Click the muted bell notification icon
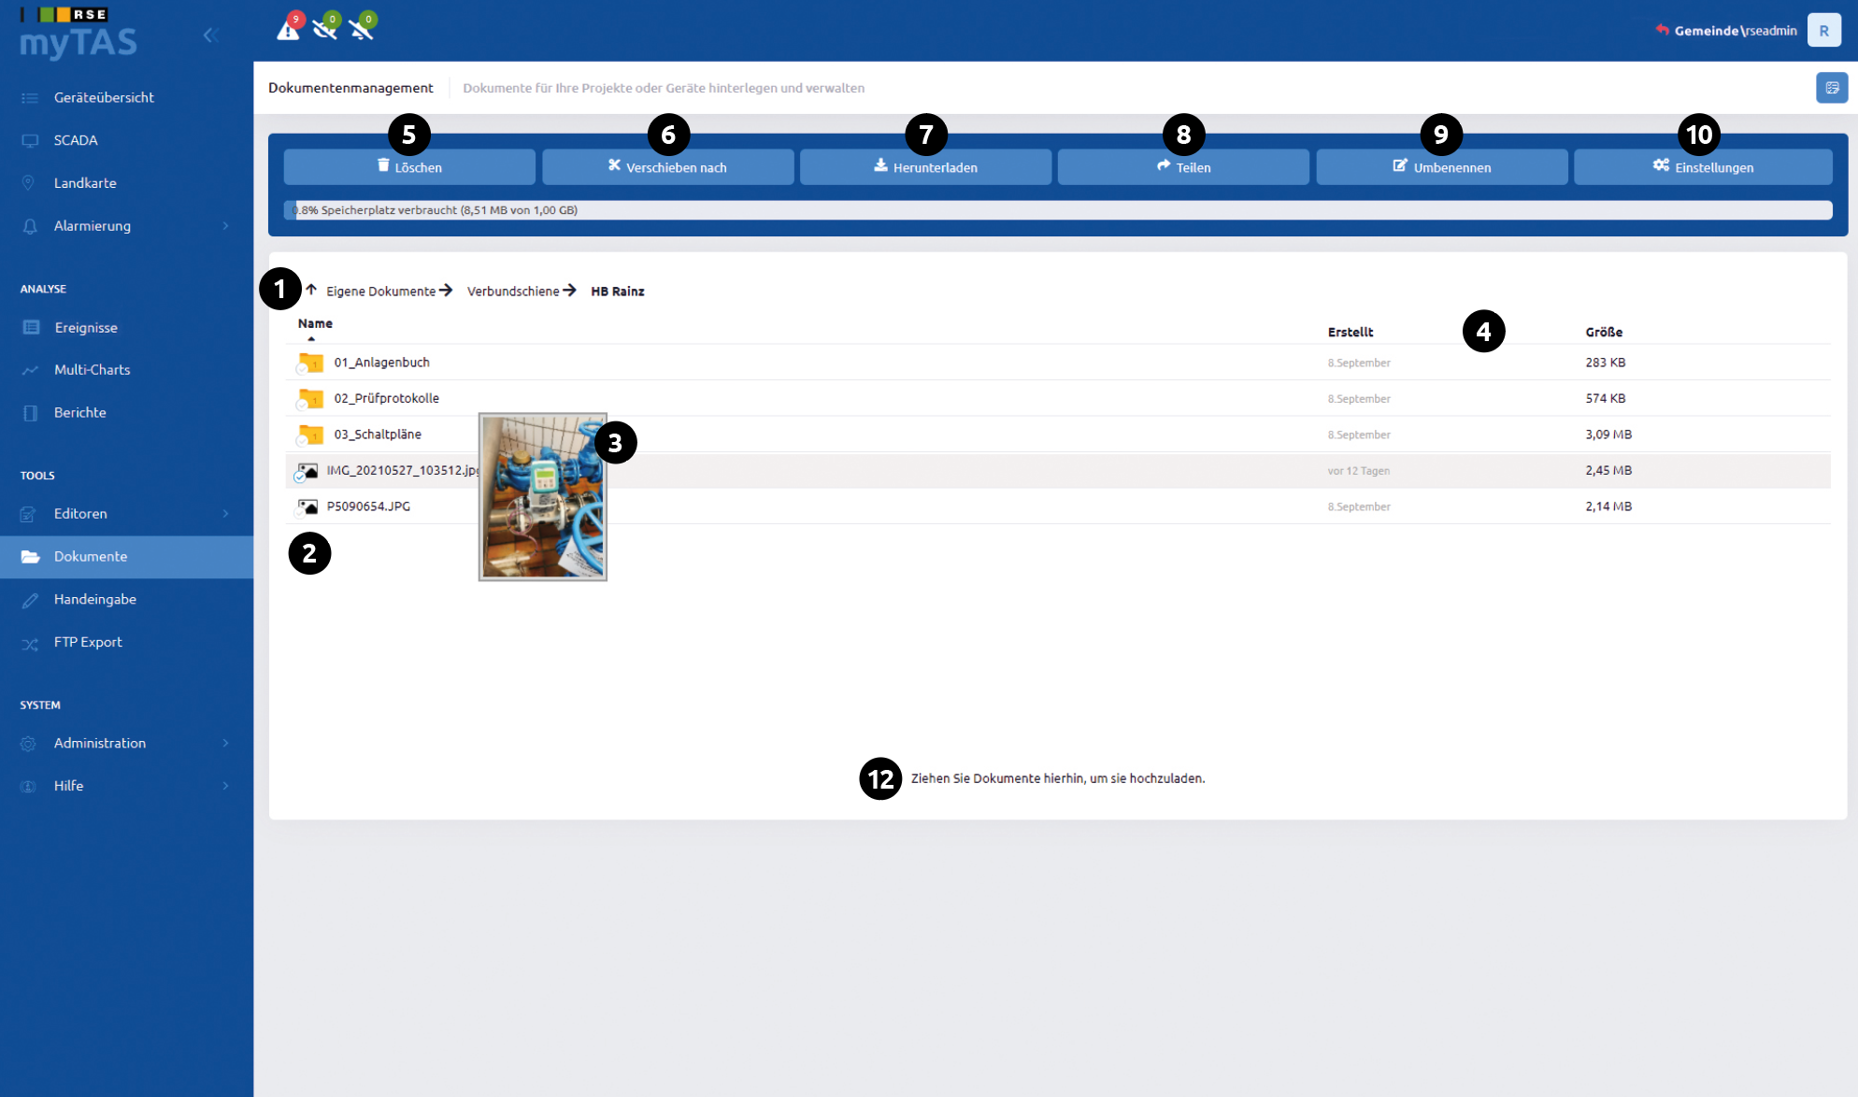 [362, 28]
